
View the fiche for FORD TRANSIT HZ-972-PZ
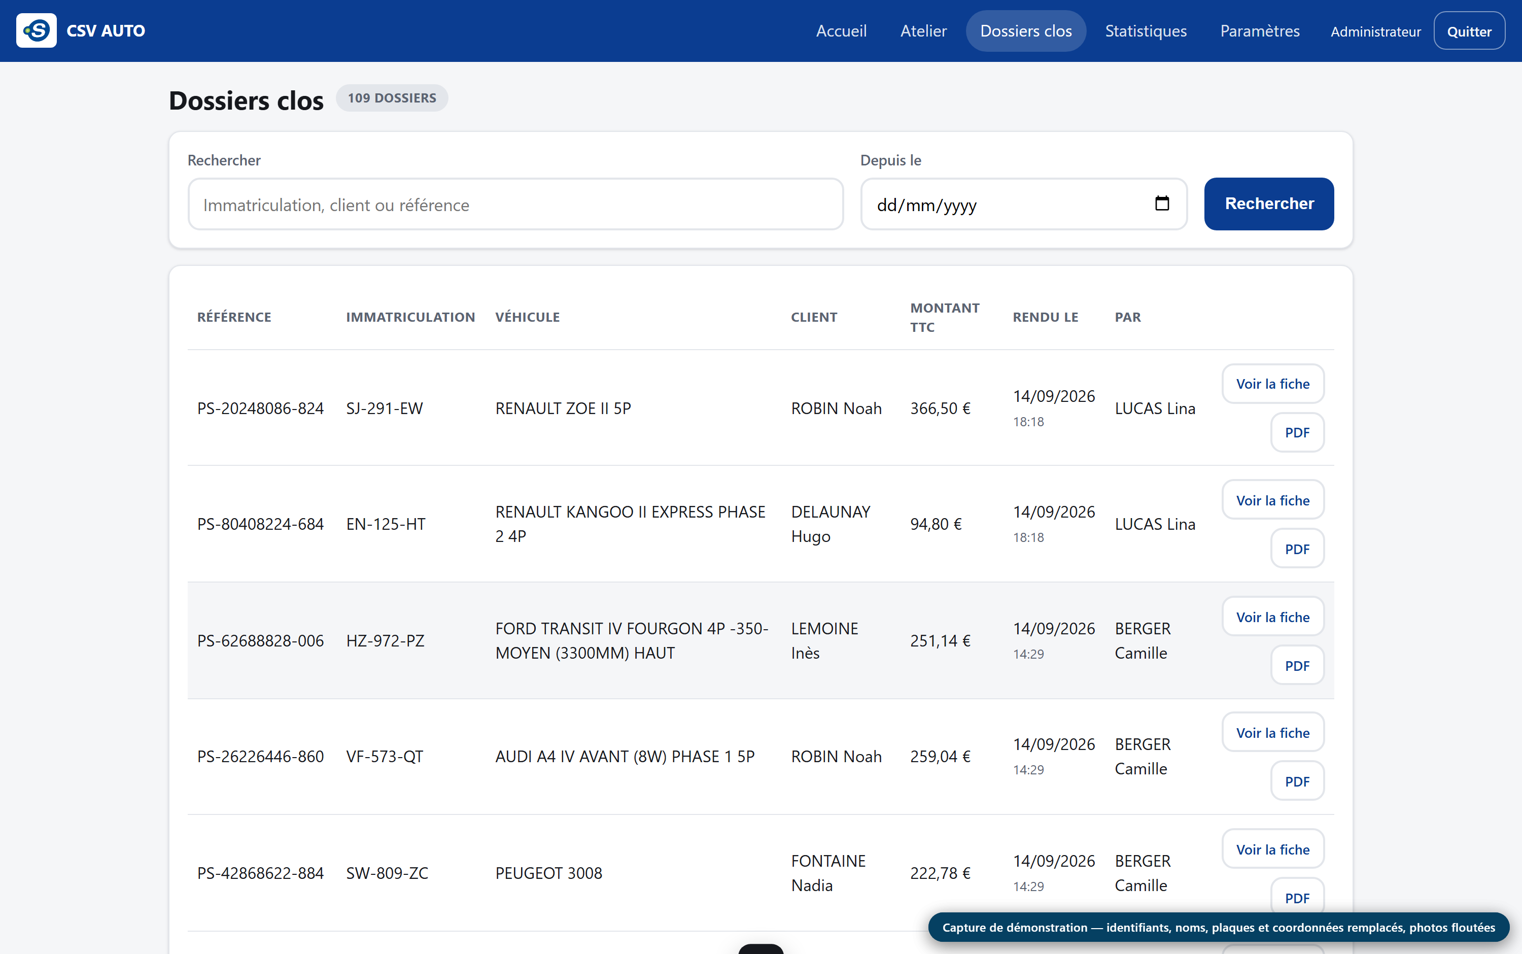pos(1272,617)
